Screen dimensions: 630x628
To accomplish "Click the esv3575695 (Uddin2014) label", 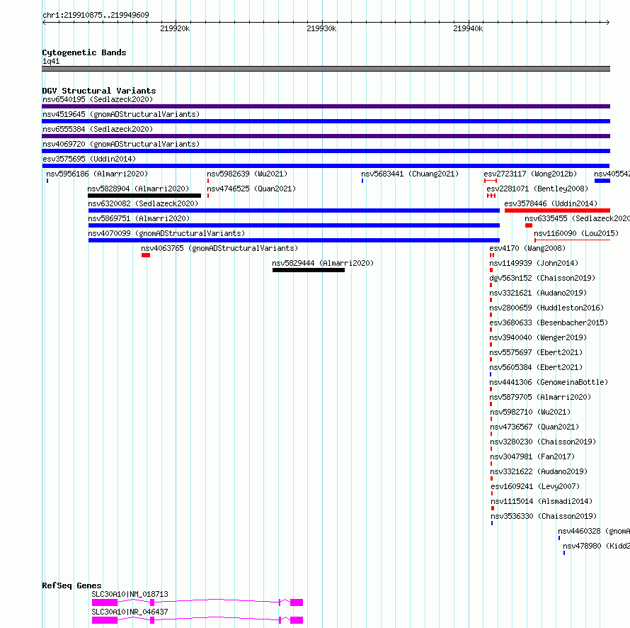I will [x=89, y=159].
